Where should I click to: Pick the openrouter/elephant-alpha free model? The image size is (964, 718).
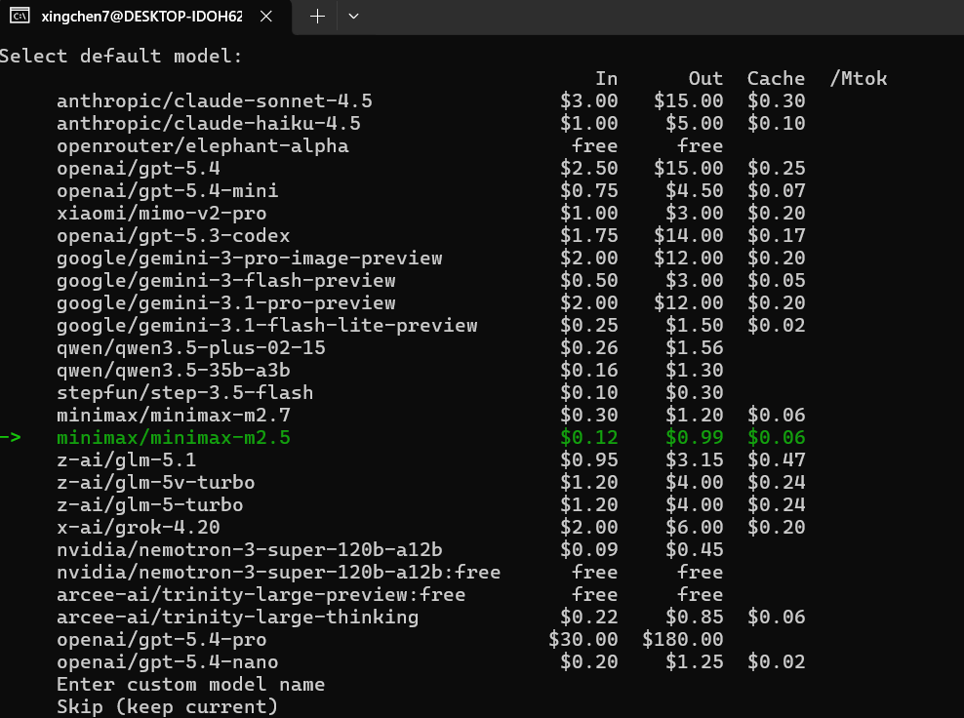click(x=203, y=146)
